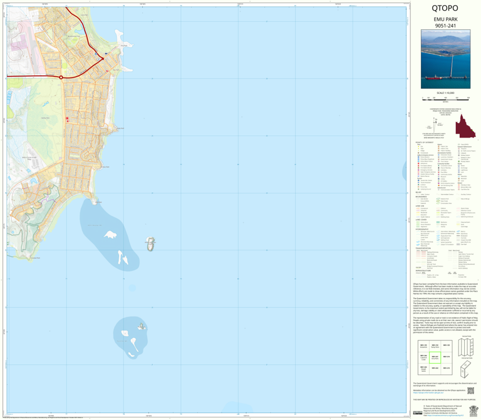This screenshot has height=420, width=481.
Task: Click the sheet number 9051-241
Action: coord(445,26)
